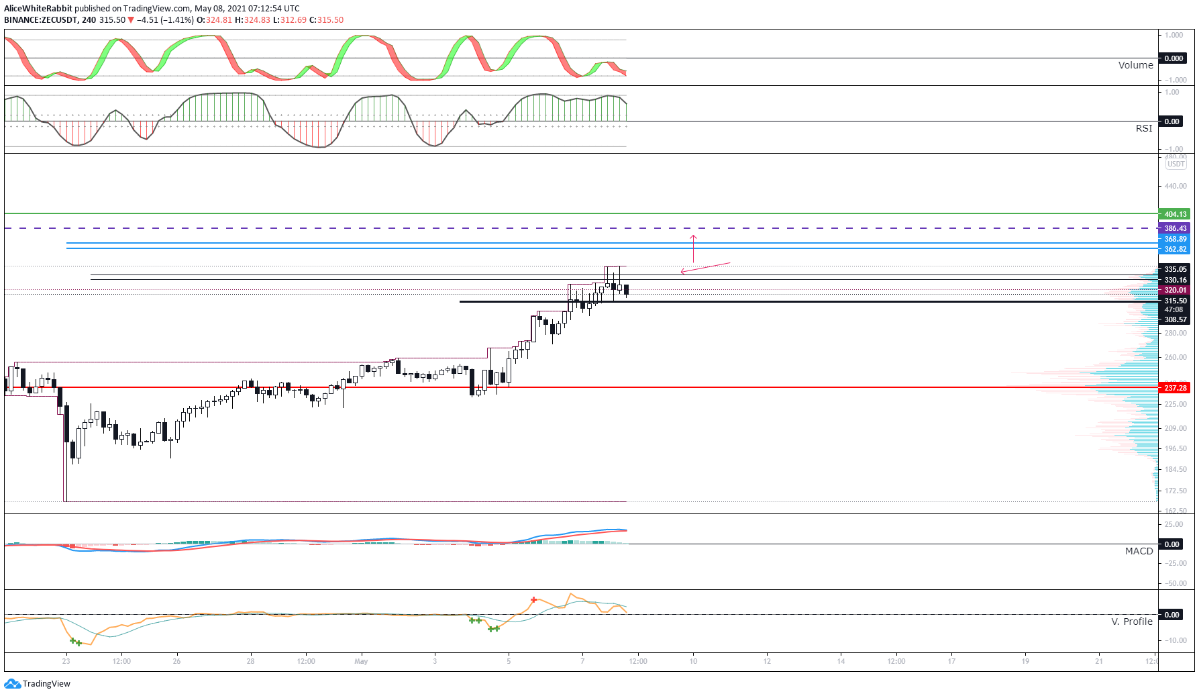Click the 0.00 zero label on RSI pane
This screenshot has width=1199, height=696.
pos(1171,121)
